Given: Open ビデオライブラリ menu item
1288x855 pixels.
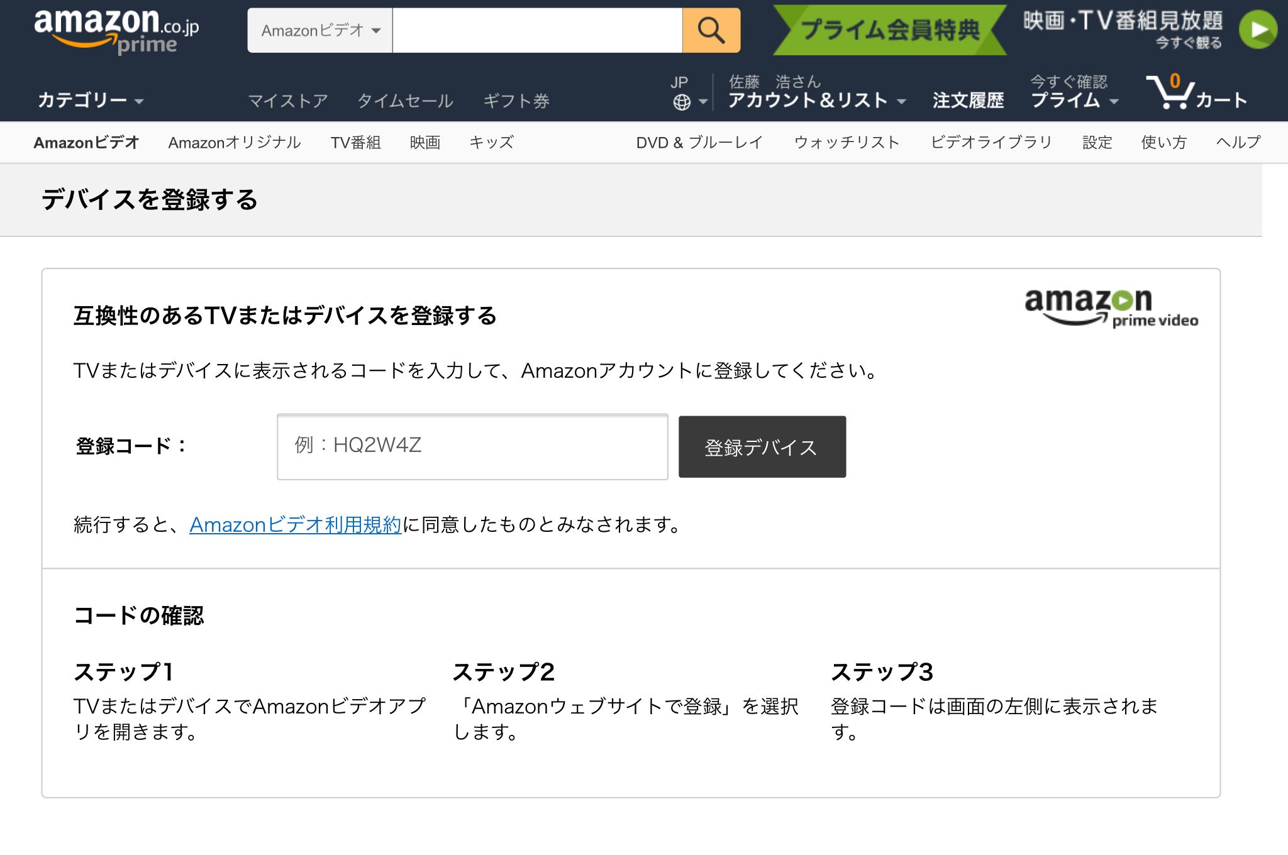Looking at the screenshot, I should pyautogui.click(x=991, y=143).
